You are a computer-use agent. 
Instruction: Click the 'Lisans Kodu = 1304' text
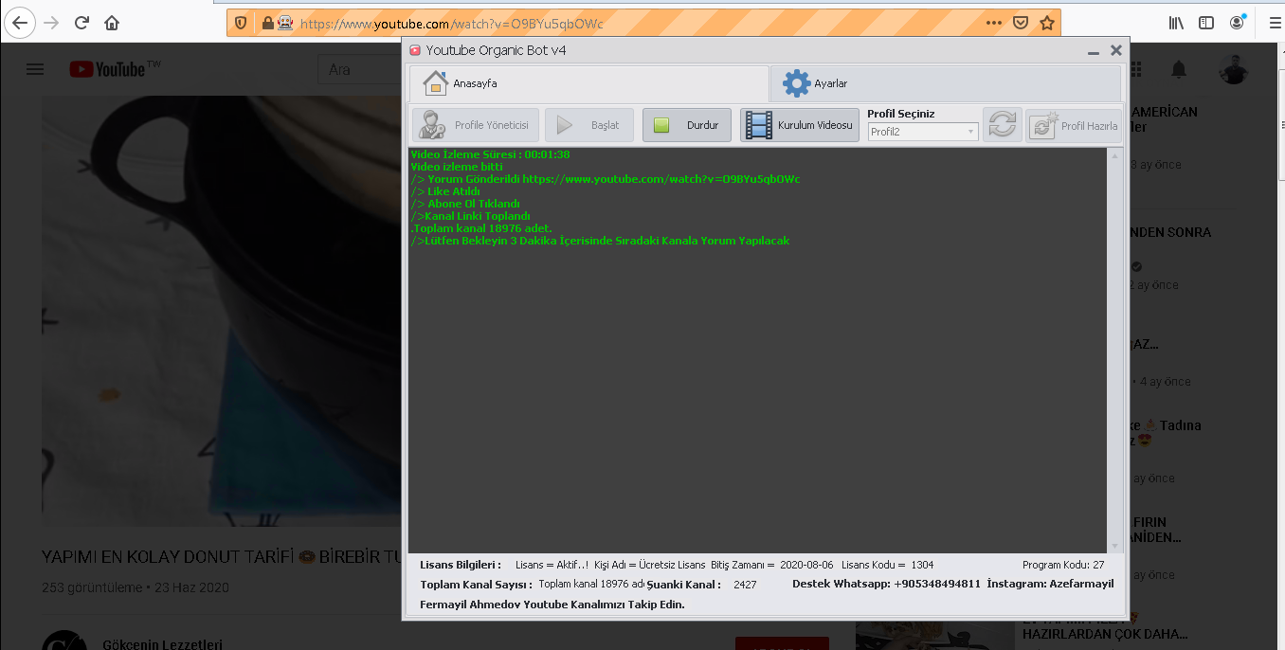[x=888, y=565]
